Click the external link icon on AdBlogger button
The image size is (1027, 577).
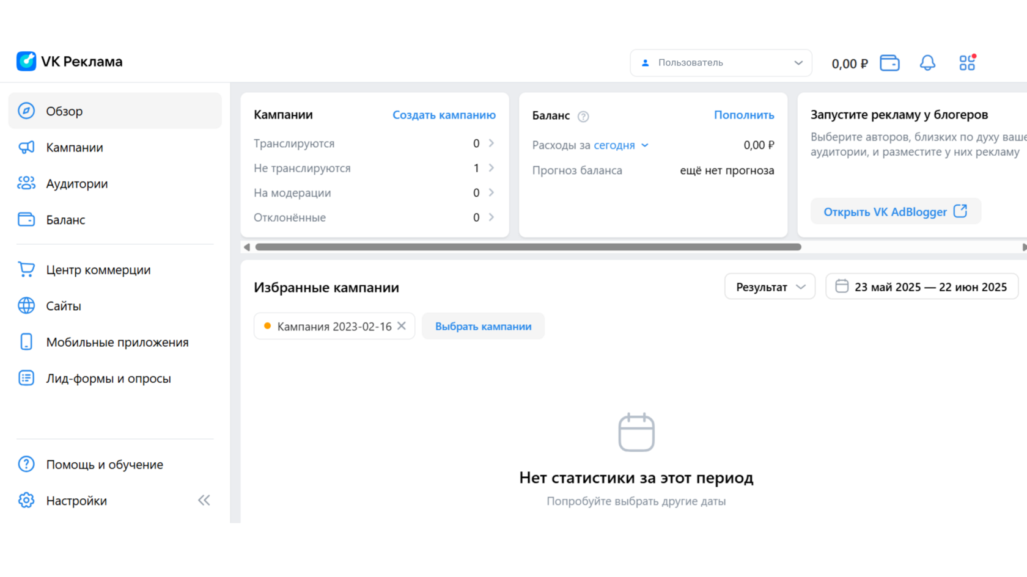pyautogui.click(x=960, y=211)
